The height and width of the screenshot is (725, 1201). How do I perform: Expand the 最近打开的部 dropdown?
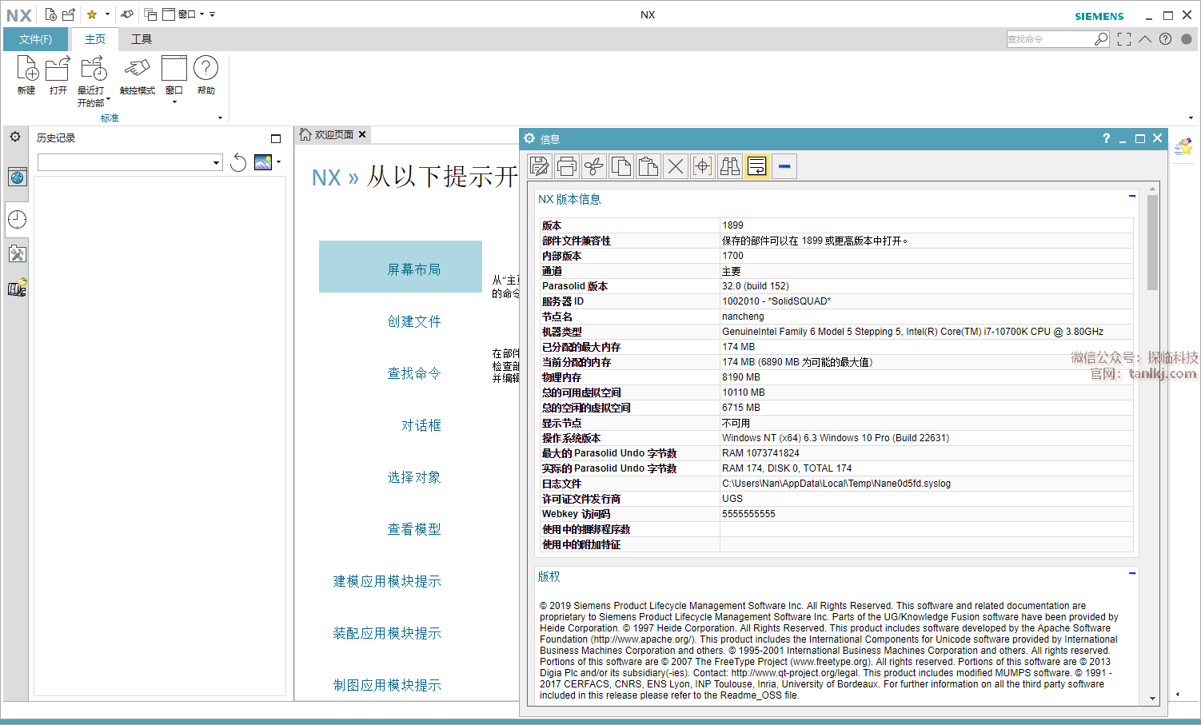coord(109,100)
